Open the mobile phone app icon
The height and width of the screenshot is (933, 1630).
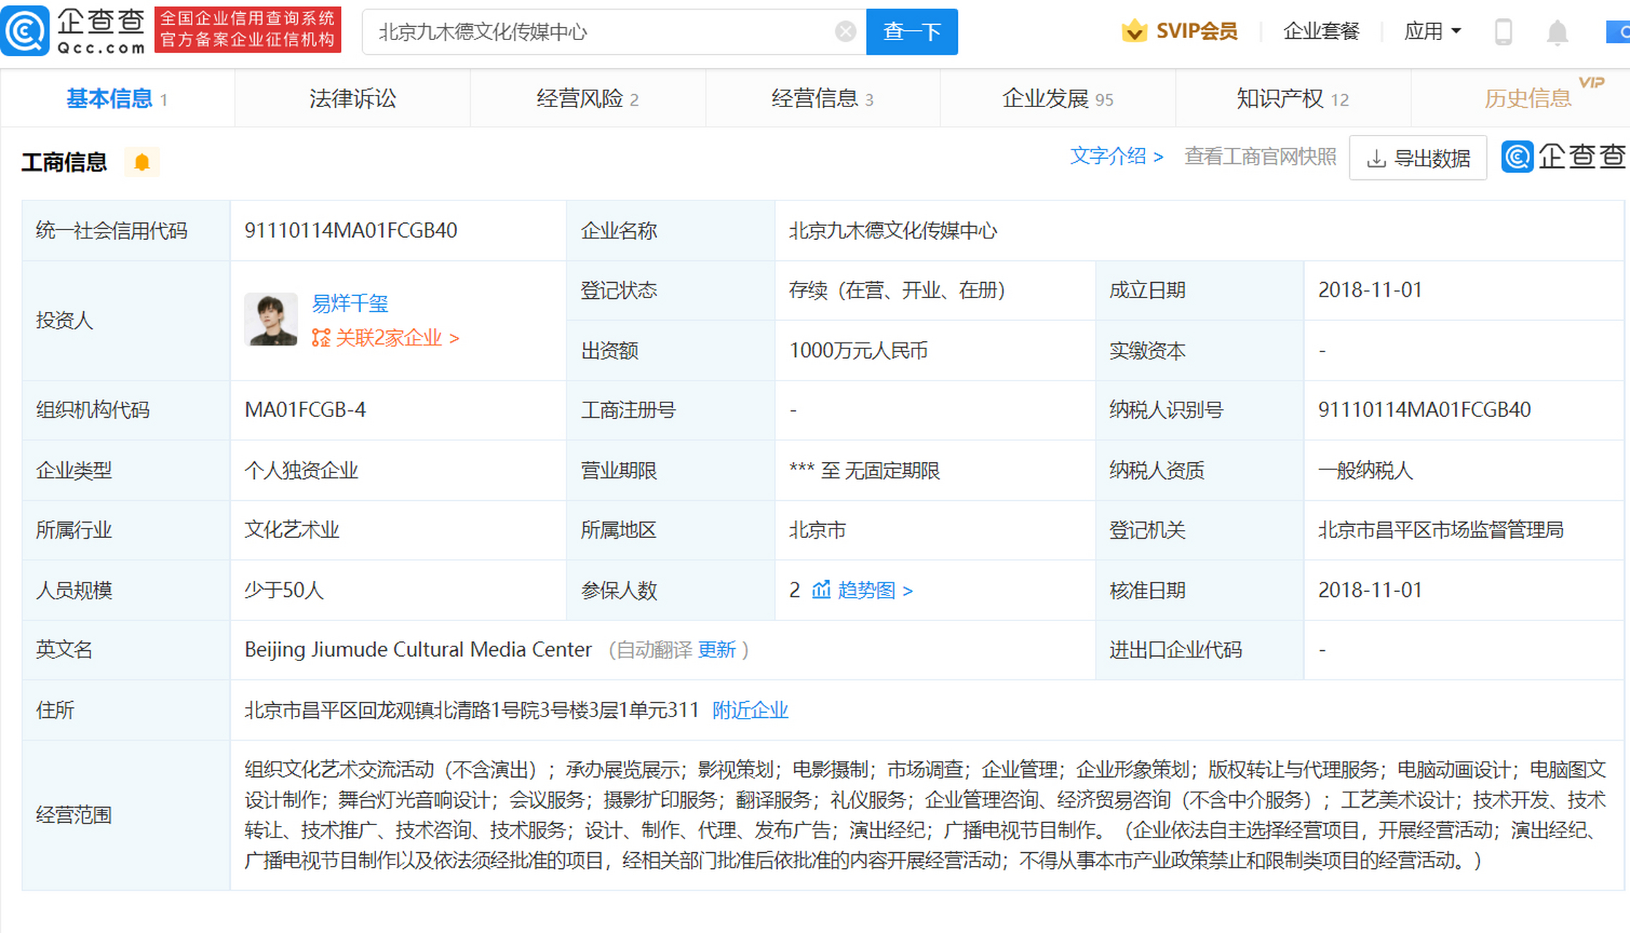click(1503, 32)
